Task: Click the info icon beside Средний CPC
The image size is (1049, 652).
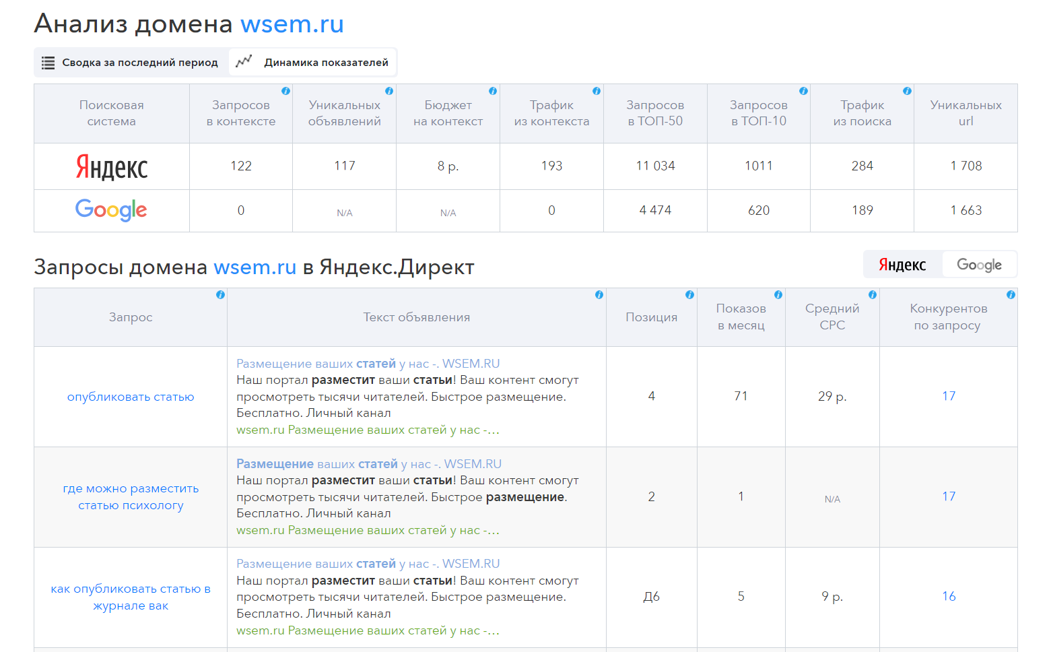Action: click(x=873, y=295)
